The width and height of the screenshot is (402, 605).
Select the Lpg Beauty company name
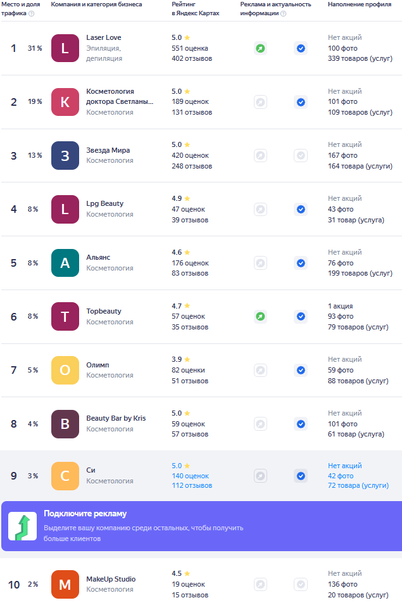(105, 203)
